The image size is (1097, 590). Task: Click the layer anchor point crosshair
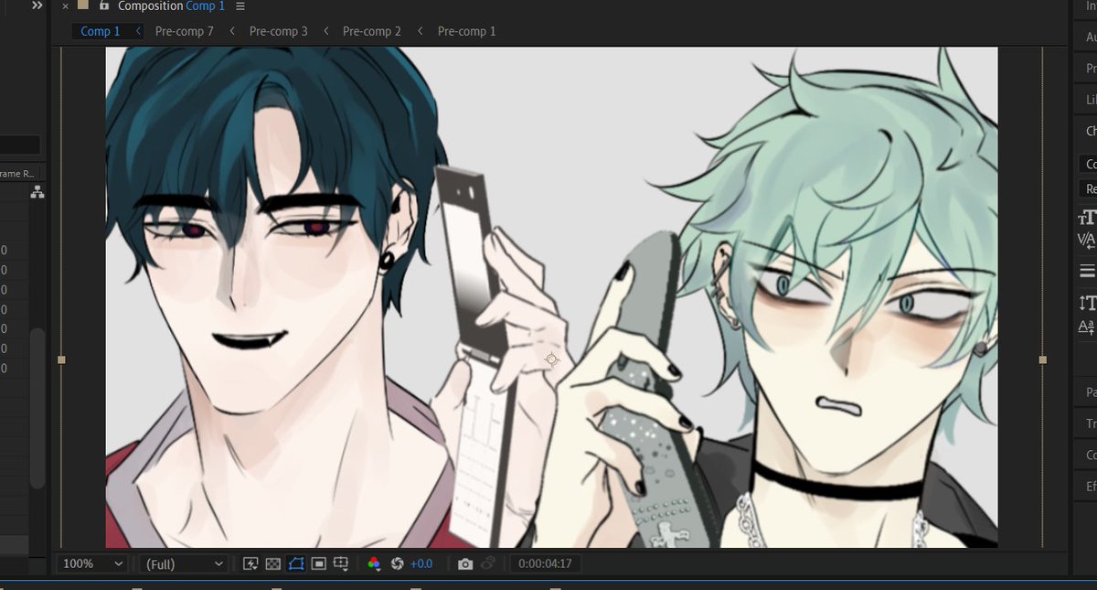[552, 359]
